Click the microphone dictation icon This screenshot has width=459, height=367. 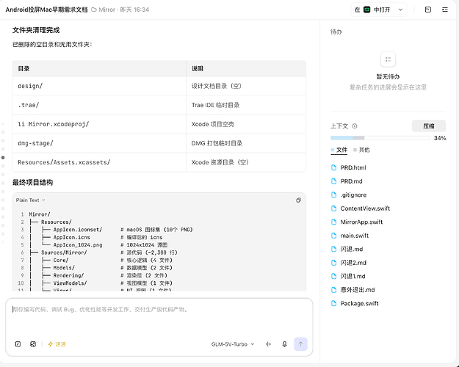click(x=284, y=344)
